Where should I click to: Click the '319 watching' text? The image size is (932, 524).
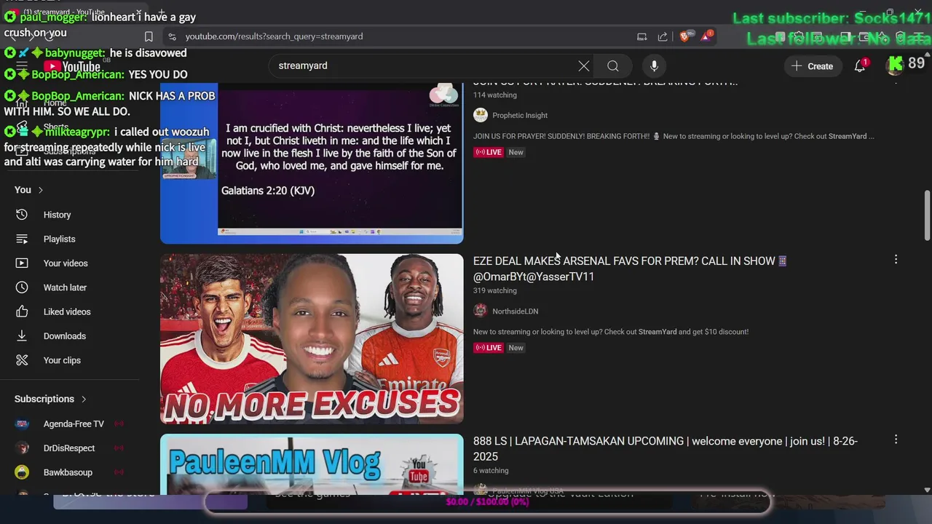(495, 290)
